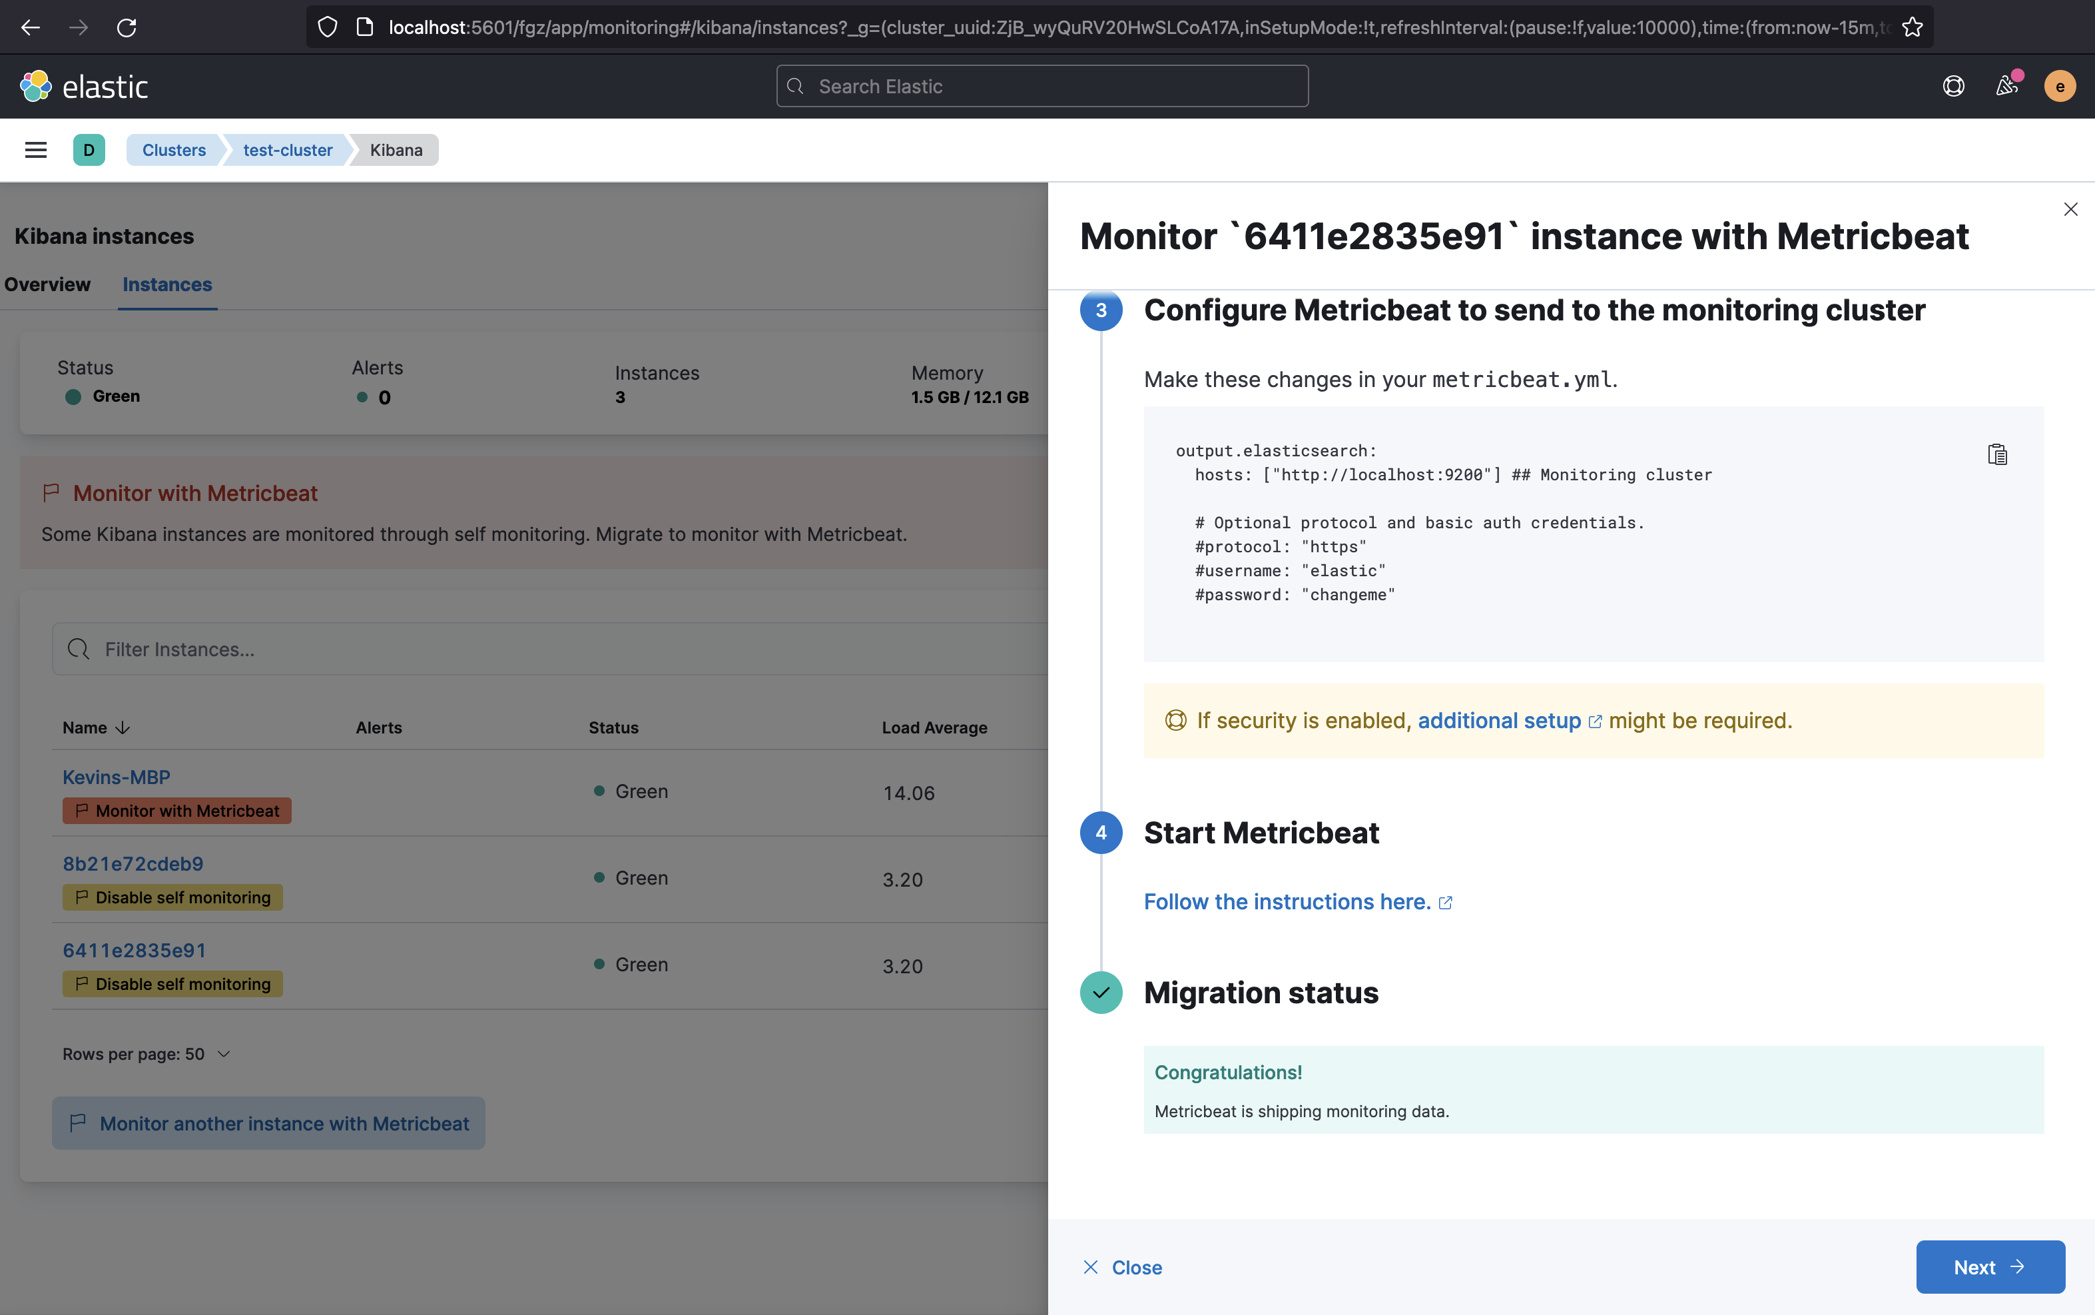This screenshot has height=1315, width=2095.
Task: Open the additional setup link
Action: (x=1498, y=721)
